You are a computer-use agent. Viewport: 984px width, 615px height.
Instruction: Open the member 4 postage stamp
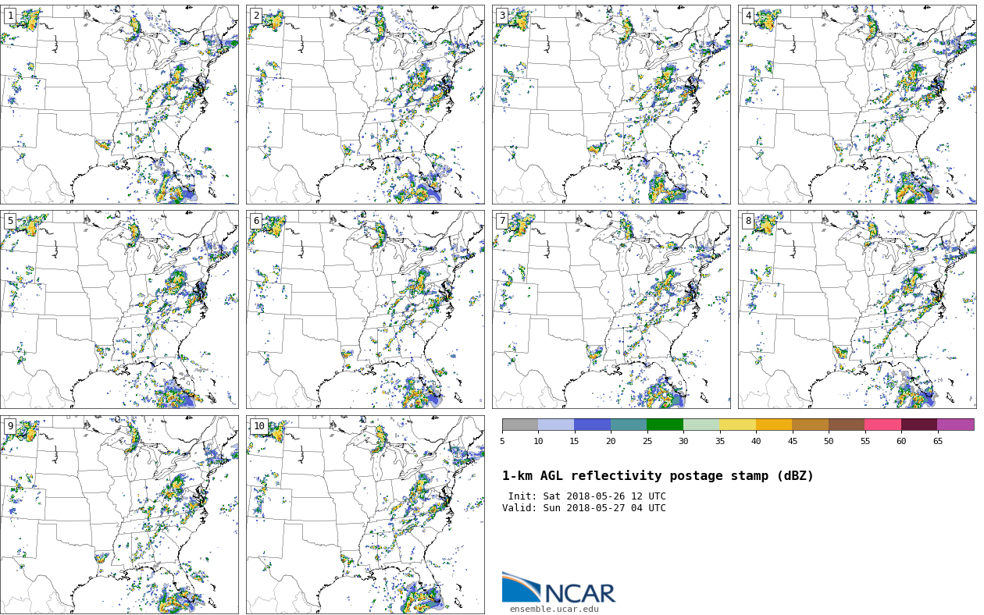(x=857, y=105)
